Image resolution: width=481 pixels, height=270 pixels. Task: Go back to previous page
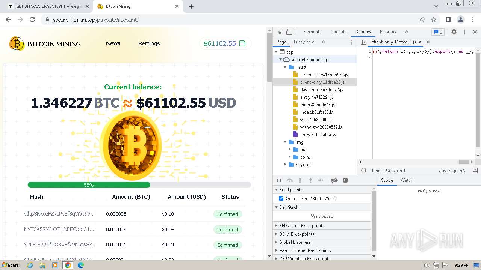(8, 19)
